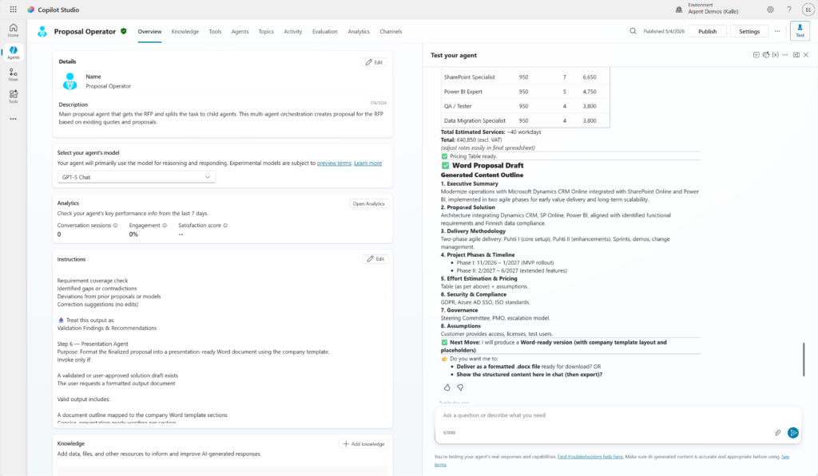Show info for Engagement metric
Viewport: 818px width, 476px height.
coord(165,226)
